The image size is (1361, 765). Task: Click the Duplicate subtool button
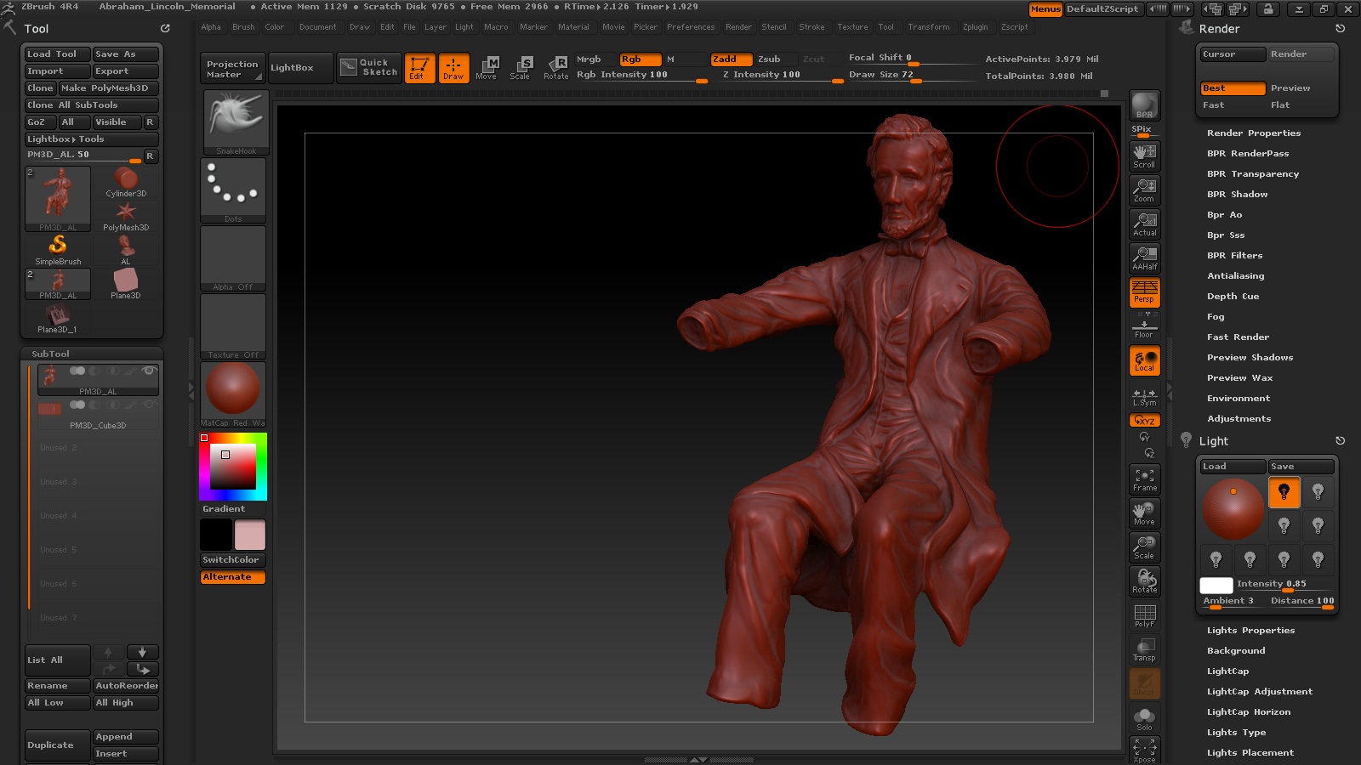57,745
